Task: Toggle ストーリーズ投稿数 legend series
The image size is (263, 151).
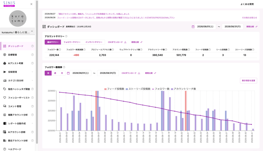Action: [138, 89]
